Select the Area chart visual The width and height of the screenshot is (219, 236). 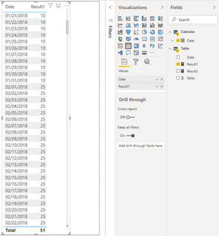(x=128, y=25)
